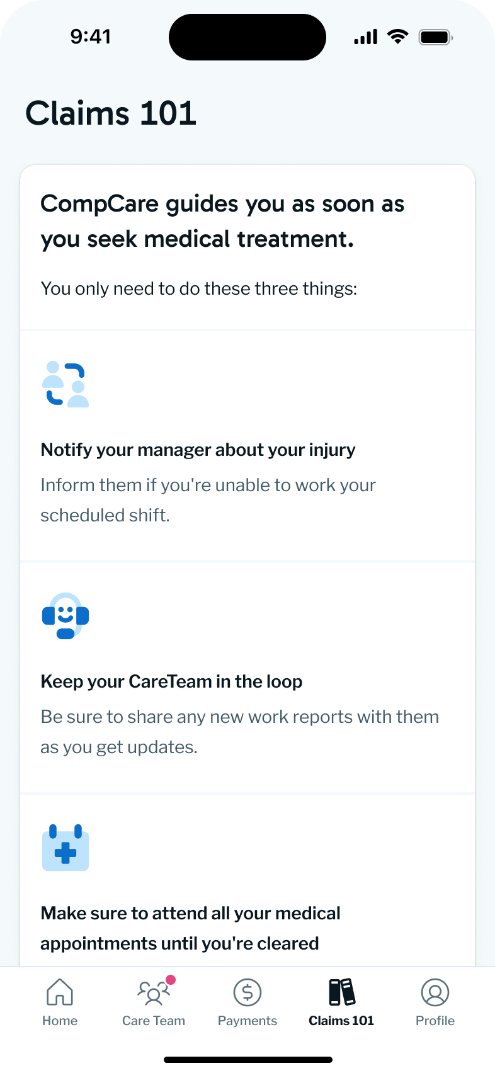This screenshot has width=495, height=1073.
Task: Tap 'Make sure to attend all your medical appointments' heading
Action: (190, 928)
